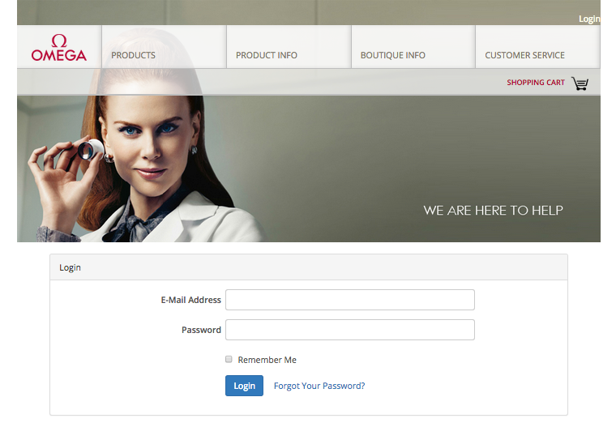
Task: Click the blue Login button
Action: pos(244,386)
